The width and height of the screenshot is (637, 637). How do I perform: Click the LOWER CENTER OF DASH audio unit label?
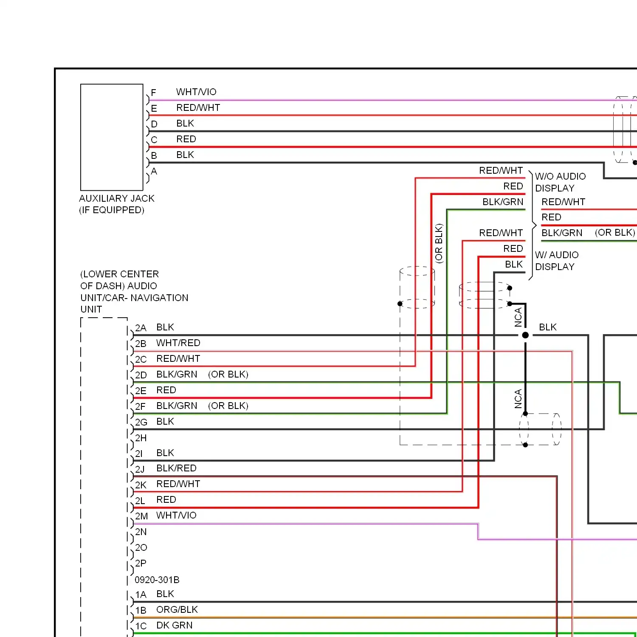(134, 291)
